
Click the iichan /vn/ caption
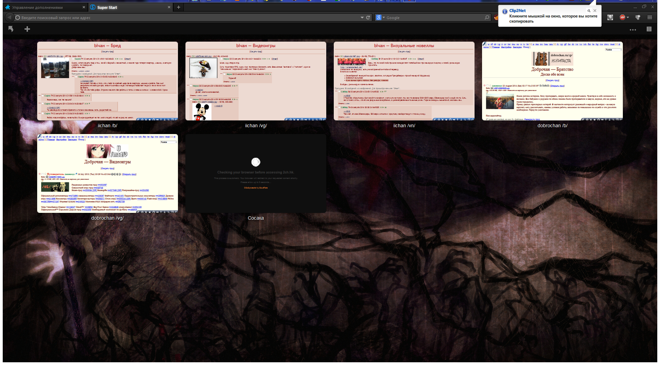(404, 126)
